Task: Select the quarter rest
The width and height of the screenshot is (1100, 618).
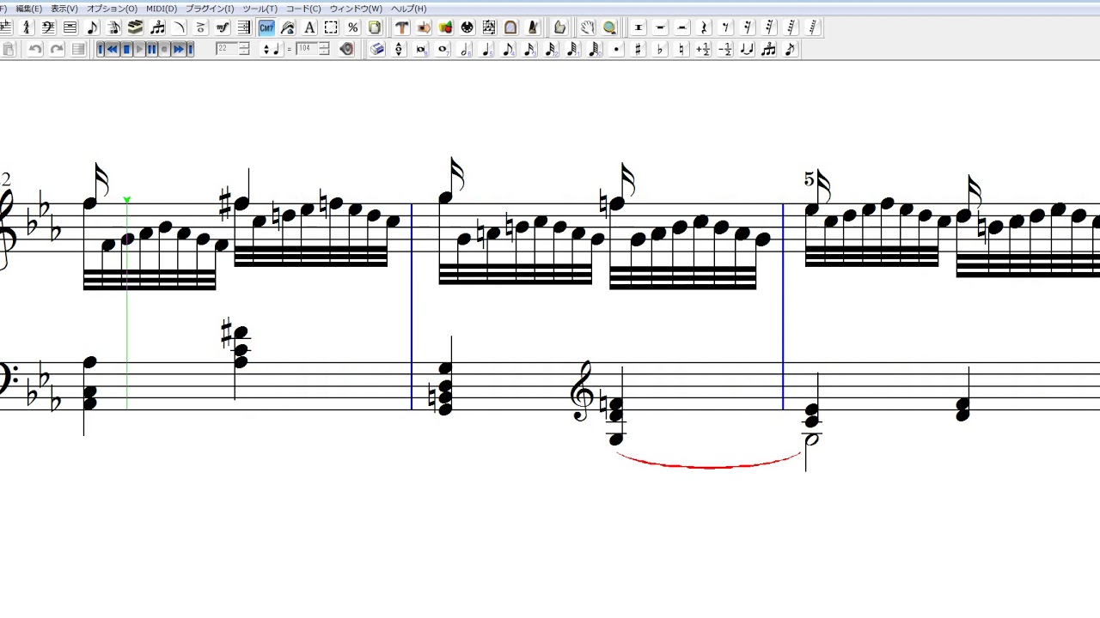Action: (x=704, y=27)
